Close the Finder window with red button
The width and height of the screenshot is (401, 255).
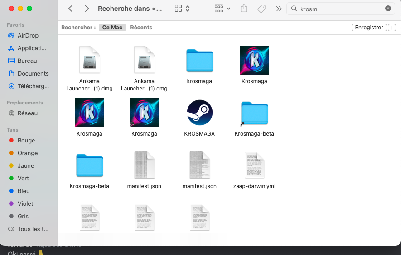(11, 9)
